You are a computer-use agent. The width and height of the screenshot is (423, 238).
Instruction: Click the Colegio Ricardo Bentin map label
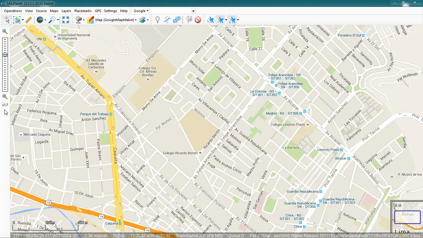(180, 153)
